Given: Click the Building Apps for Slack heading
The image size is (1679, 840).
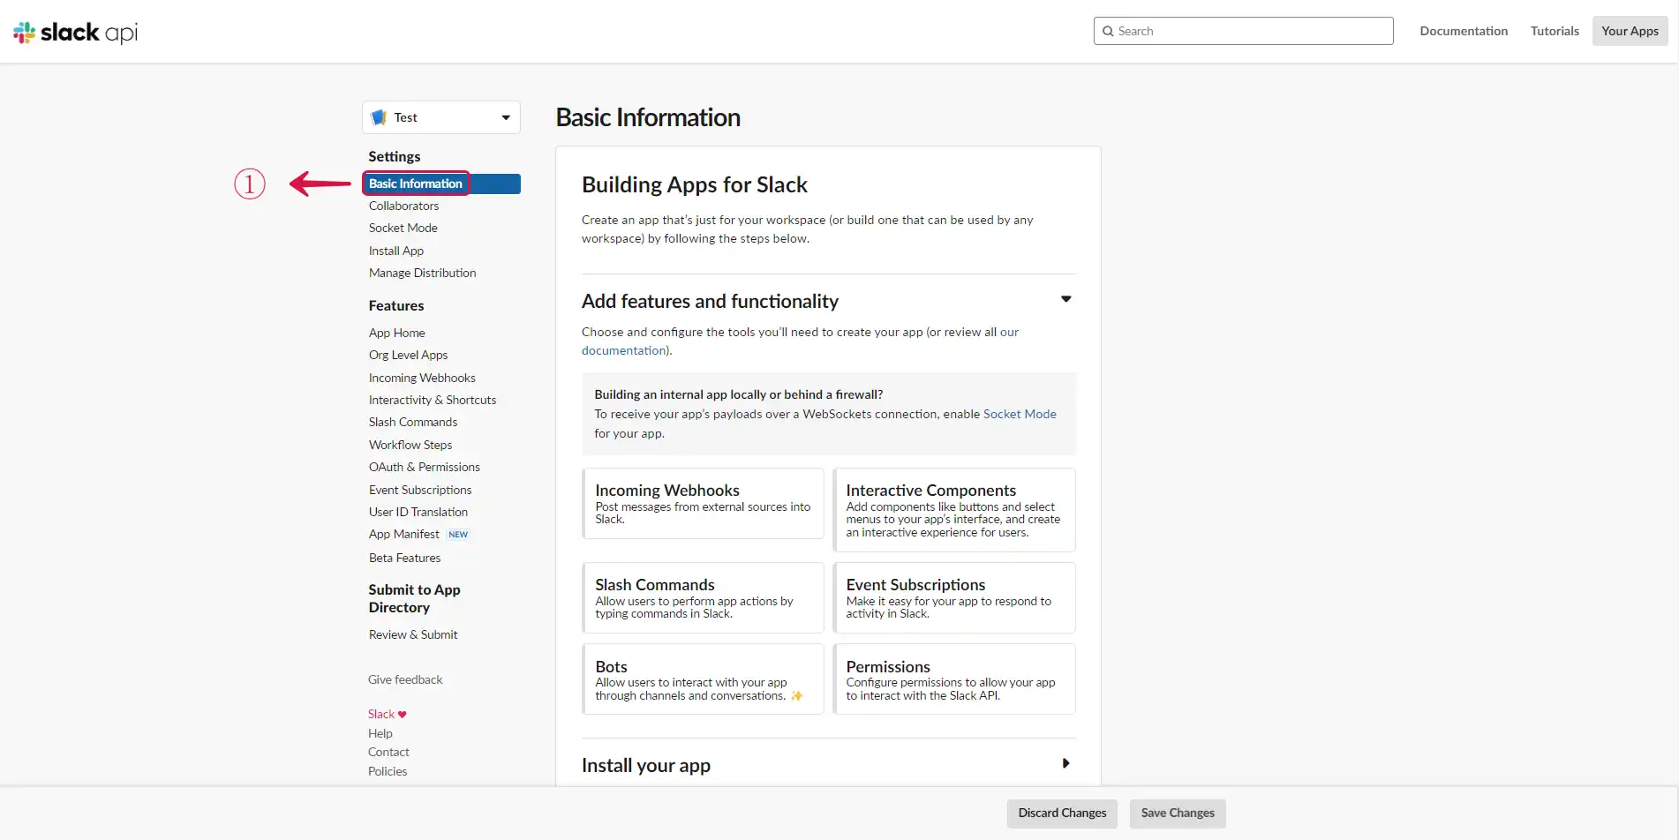Looking at the screenshot, I should [x=695, y=185].
